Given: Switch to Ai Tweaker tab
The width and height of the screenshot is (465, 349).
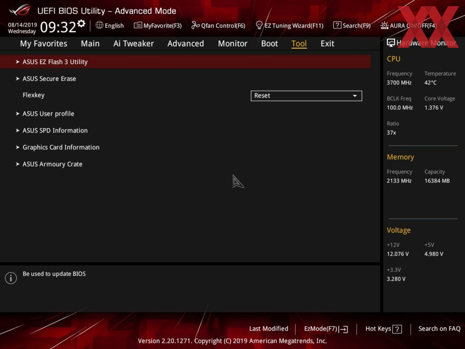Looking at the screenshot, I should (133, 43).
